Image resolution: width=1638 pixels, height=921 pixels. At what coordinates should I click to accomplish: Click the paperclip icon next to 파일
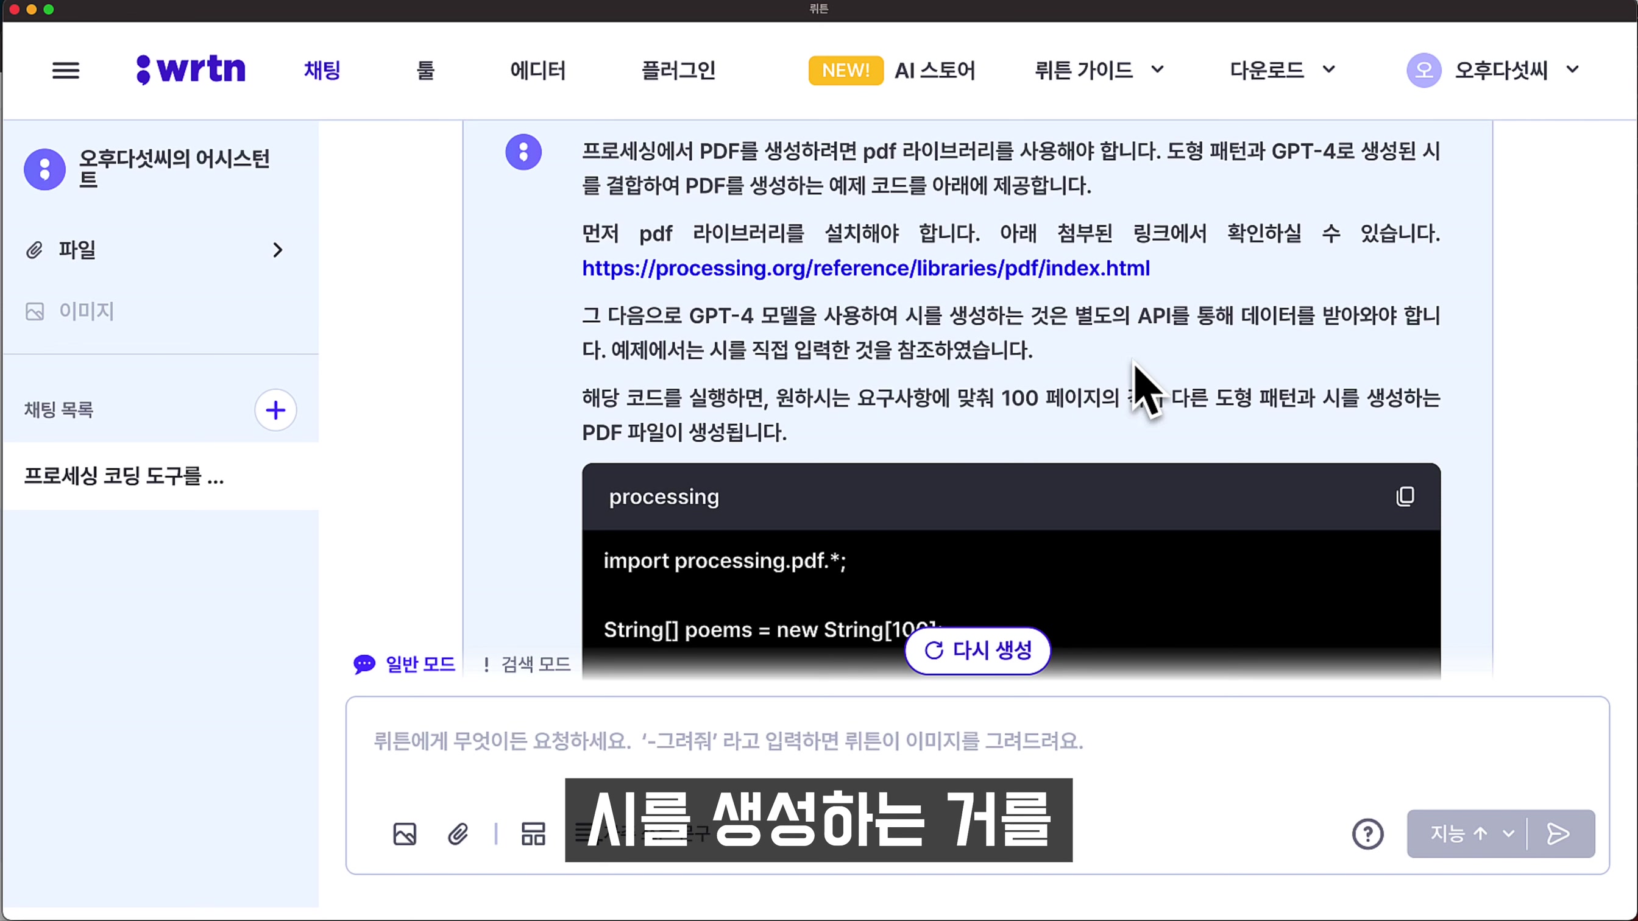click(x=34, y=250)
